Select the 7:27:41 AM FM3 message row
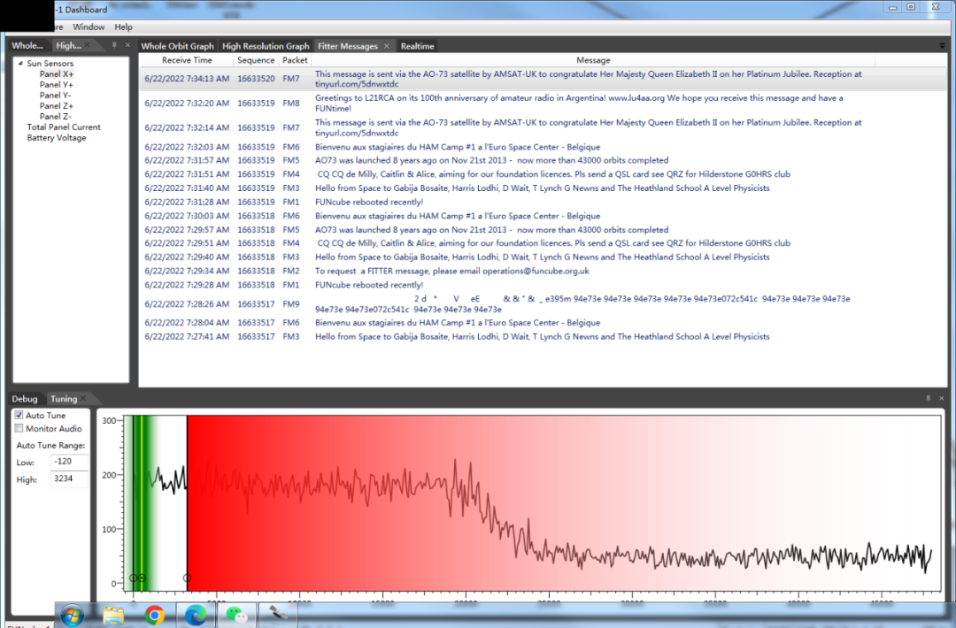Viewport: 956px width, 628px height. [544, 336]
